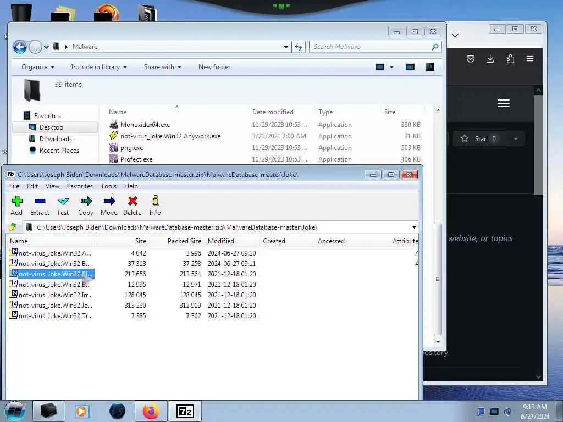Image resolution: width=563 pixels, height=422 pixels.
Task: Open Firefox Pocket save icon
Action: 471,59
